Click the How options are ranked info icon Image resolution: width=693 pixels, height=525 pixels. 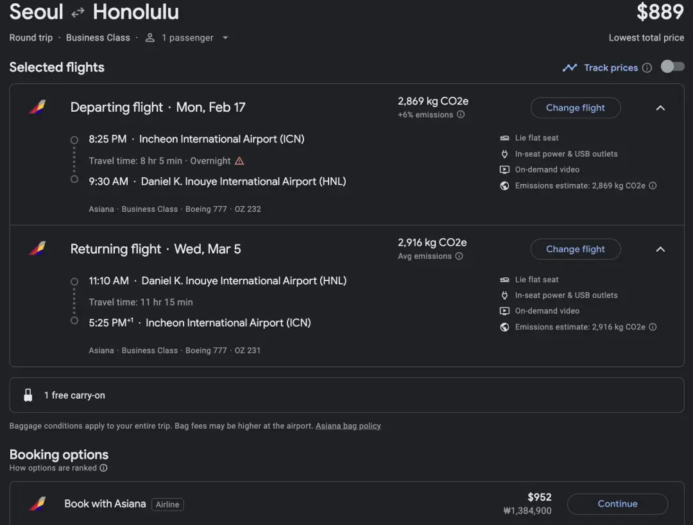pyautogui.click(x=103, y=468)
